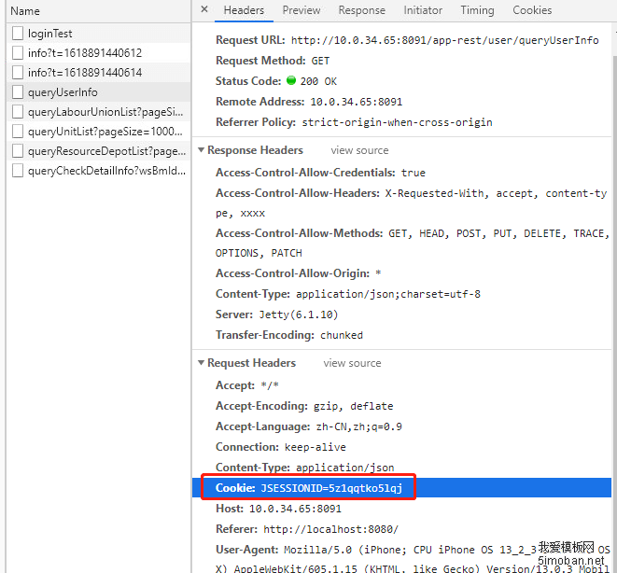Open the Response tab
Viewport: 617px width, 573px height.
(361, 10)
